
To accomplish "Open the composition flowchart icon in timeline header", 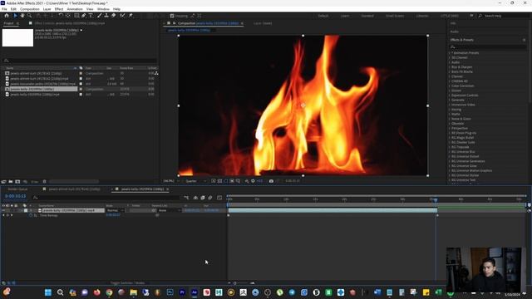I will 186,198.
